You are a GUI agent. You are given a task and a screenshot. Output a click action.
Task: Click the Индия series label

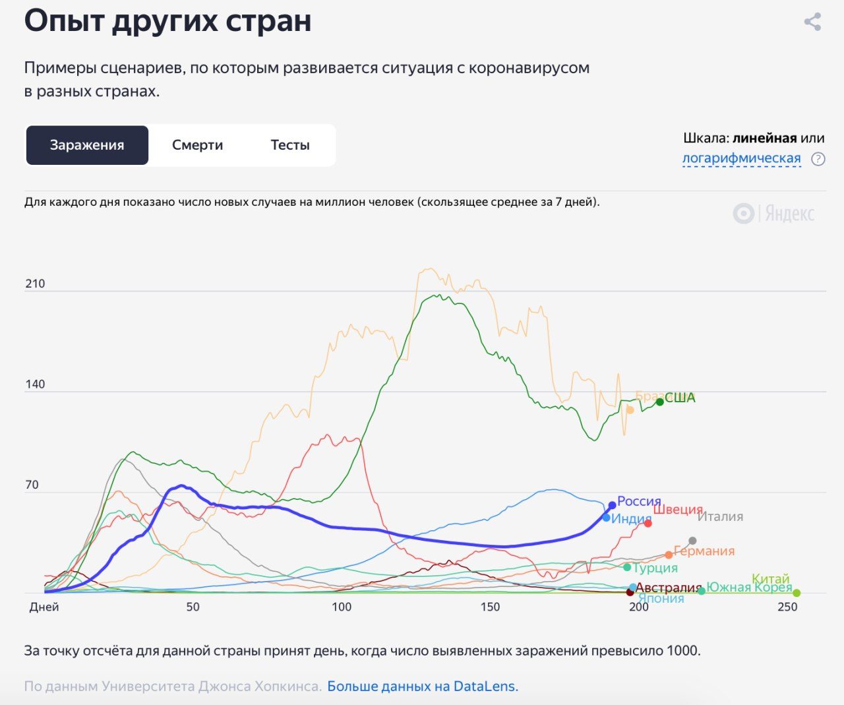pyautogui.click(x=631, y=519)
